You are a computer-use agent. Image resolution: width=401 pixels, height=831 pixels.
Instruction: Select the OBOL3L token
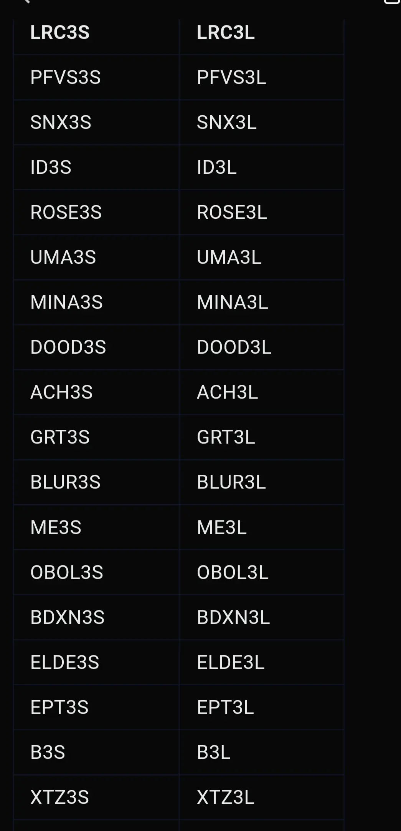[x=261, y=572]
